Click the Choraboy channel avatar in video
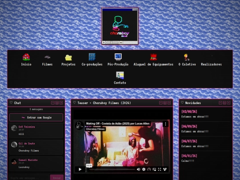Screen dimensions: 240x180 click(x=80, y=125)
